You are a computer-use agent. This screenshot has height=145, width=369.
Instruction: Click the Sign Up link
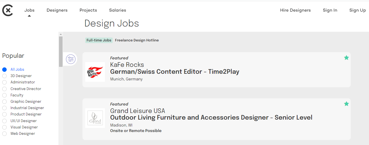click(358, 10)
